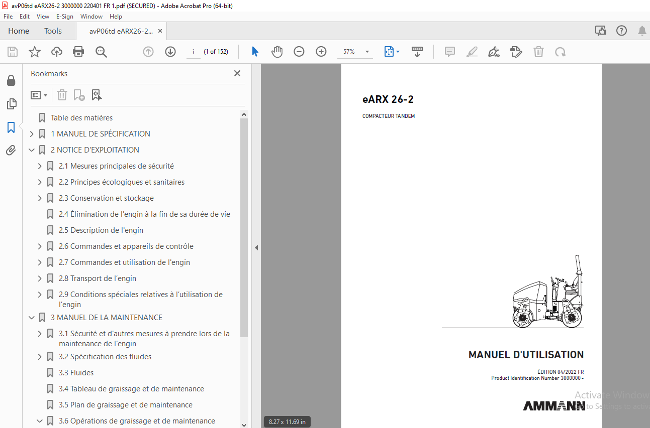Click find current bookmark icon
The image size is (650, 428).
click(x=97, y=95)
